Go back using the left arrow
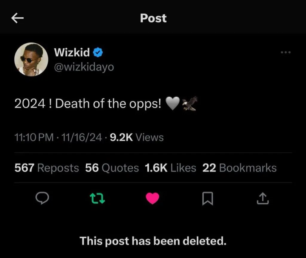The image size is (306, 258). click(17, 19)
